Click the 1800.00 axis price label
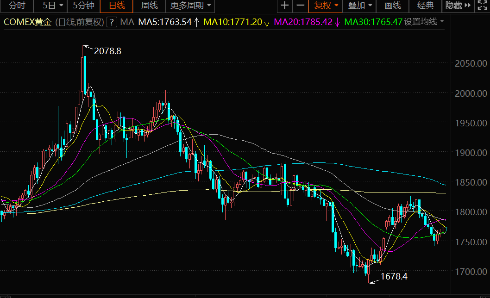This screenshot has width=490, height=298. pyautogui.click(x=471, y=212)
